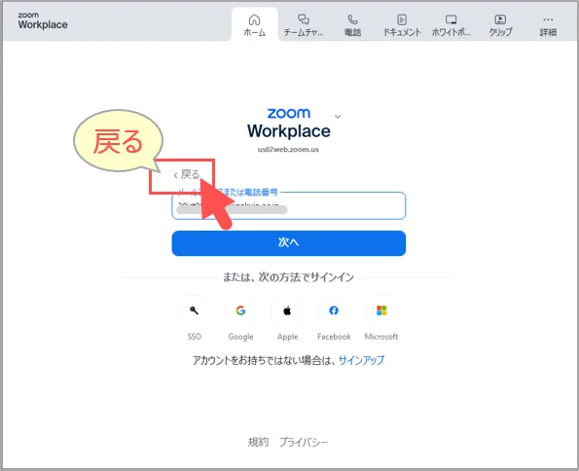Open the プライバシー privacy link

pos(304,442)
